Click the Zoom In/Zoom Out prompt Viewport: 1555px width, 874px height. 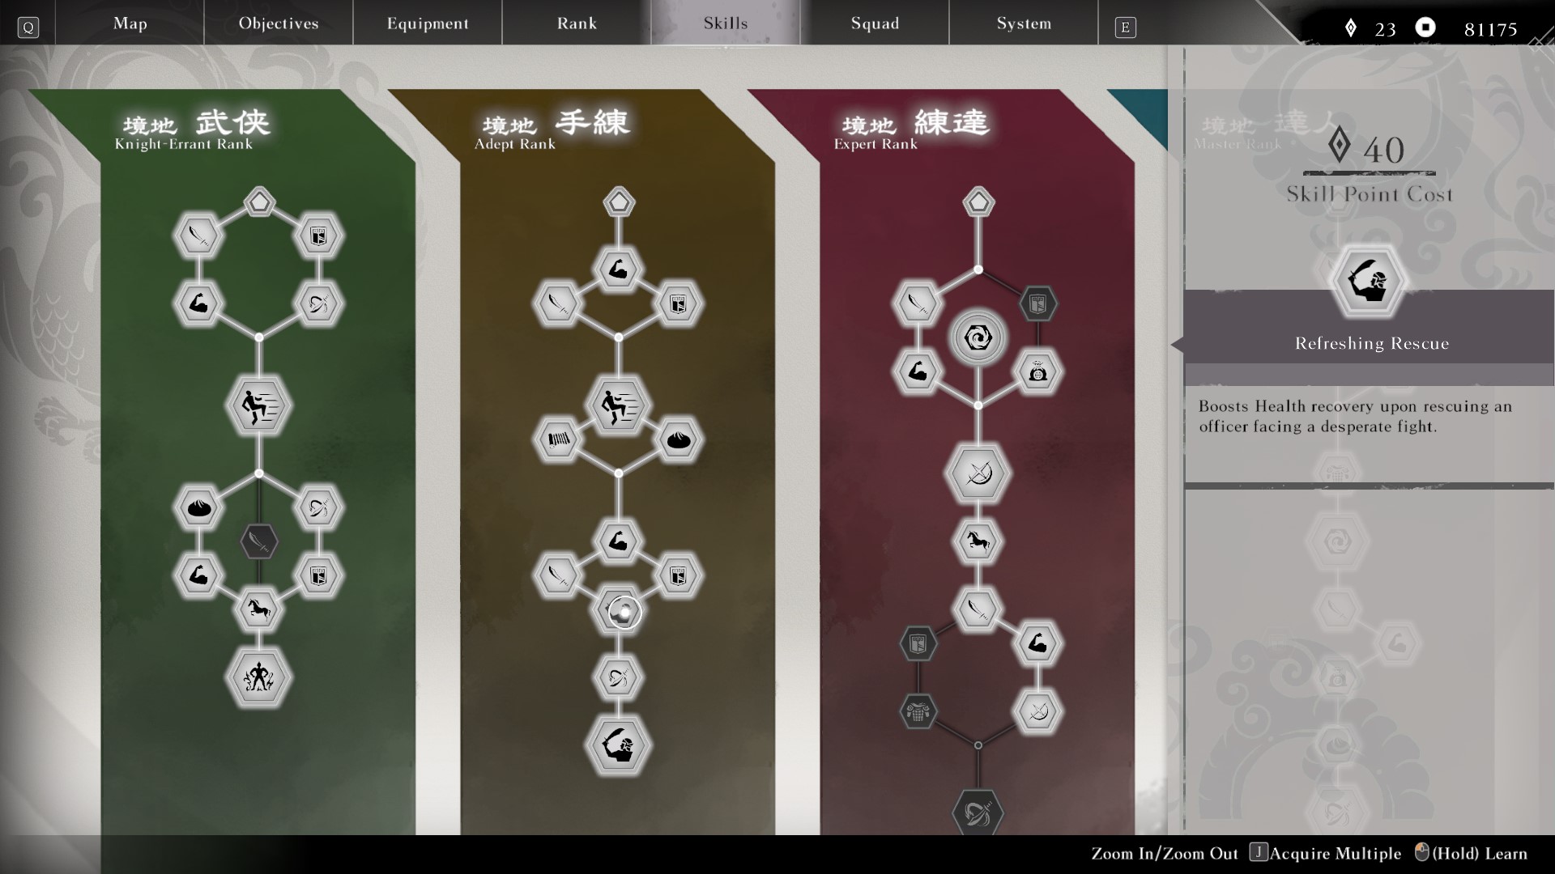(x=1165, y=853)
